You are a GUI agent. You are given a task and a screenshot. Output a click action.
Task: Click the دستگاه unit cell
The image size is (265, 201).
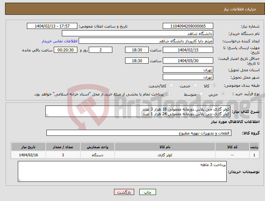[98, 155]
